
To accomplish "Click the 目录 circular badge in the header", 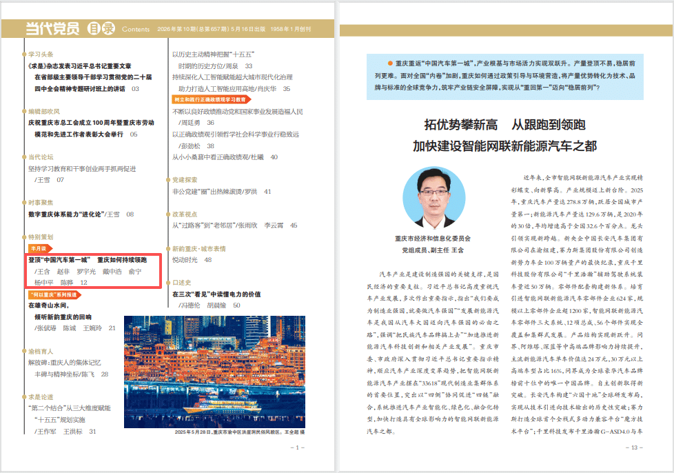I will (x=101, y=28).
